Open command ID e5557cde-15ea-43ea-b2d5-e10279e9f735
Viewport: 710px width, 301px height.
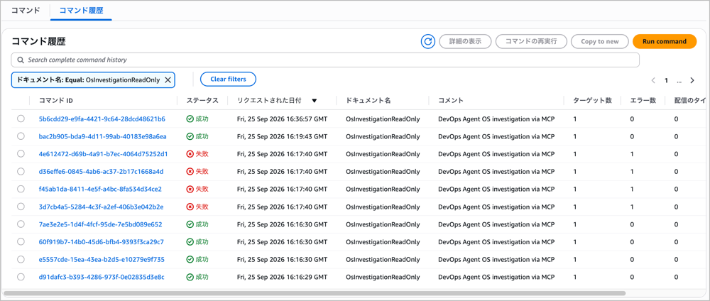[x=102, y=259]
